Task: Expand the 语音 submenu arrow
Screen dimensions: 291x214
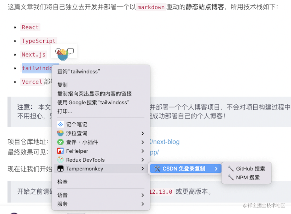Action: pyautogui.click(x=143, y=195)
